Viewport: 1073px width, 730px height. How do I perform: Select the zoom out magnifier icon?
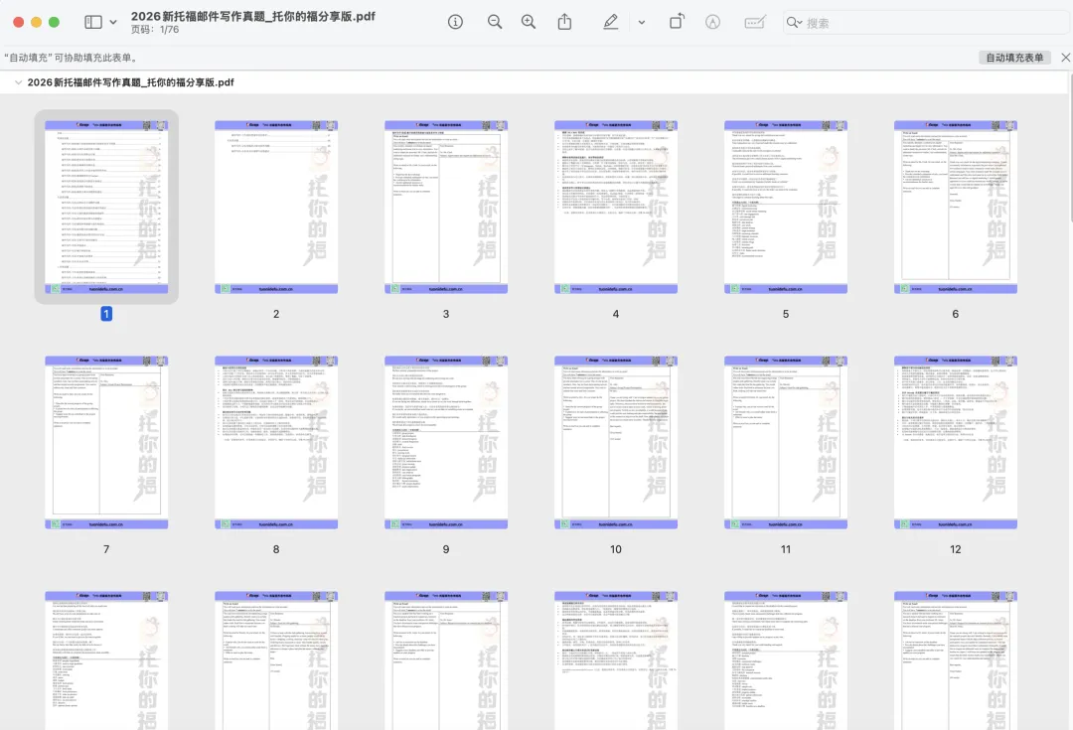click(x=495, y=21)
